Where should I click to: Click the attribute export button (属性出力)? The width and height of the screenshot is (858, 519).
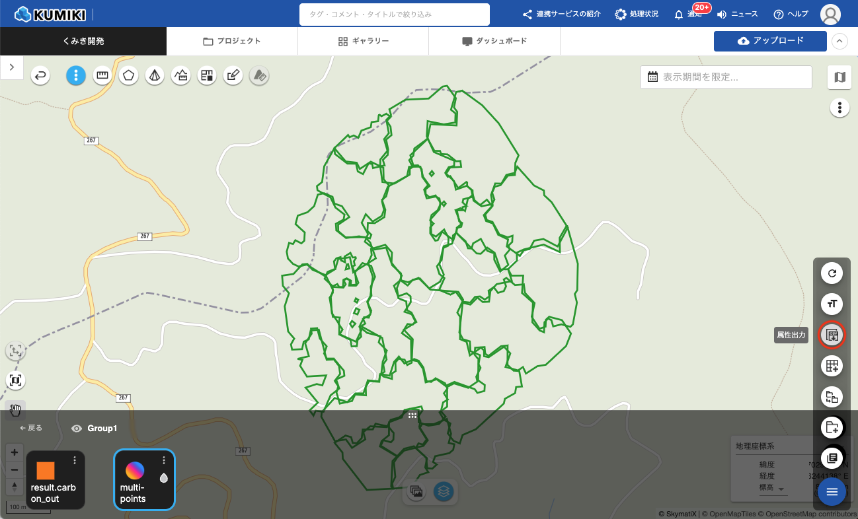832,335
